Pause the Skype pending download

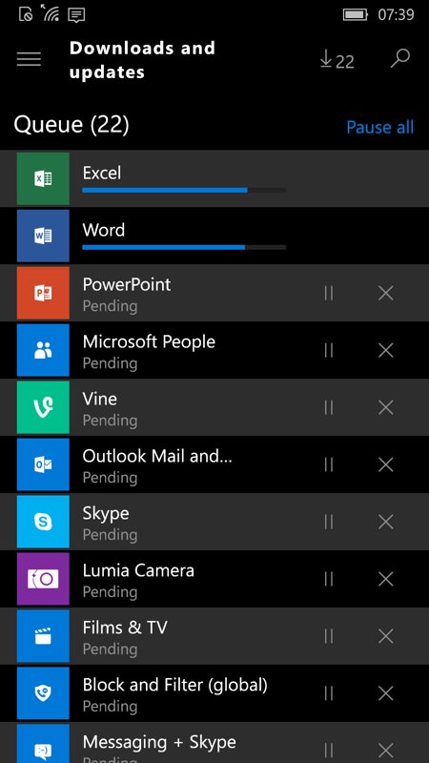[x=329, y=522]
